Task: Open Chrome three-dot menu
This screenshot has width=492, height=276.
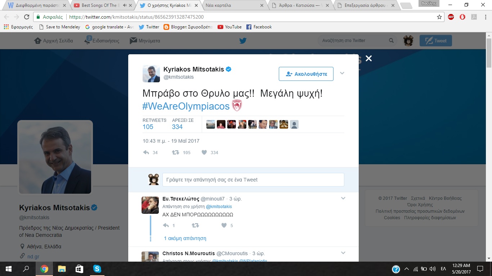Action: pos(486,17)
